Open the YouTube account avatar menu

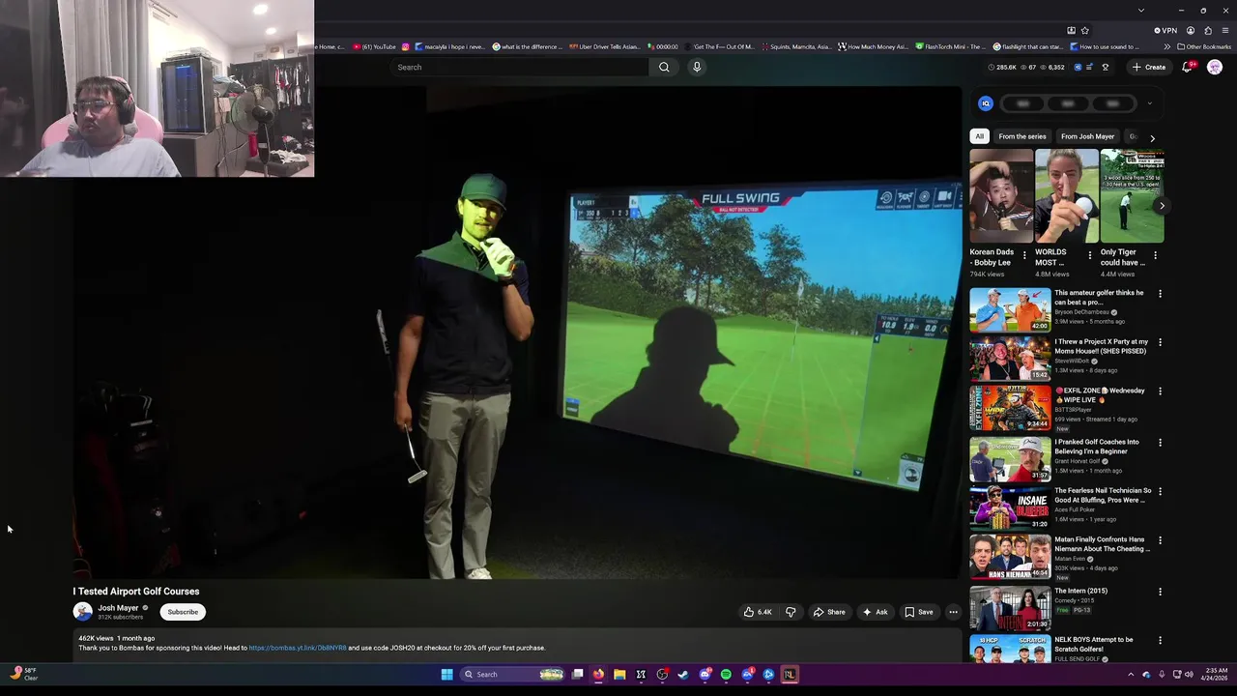1215,67
